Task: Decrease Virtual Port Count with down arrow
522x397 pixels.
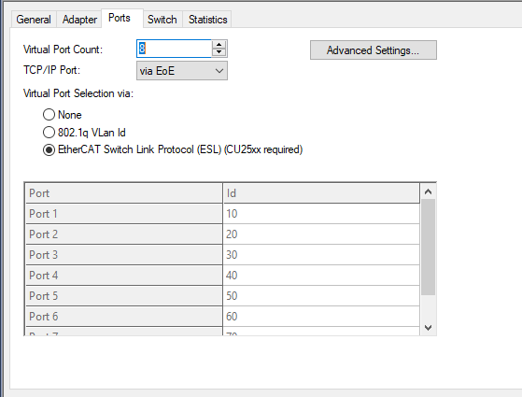Action: pos(219,52)
